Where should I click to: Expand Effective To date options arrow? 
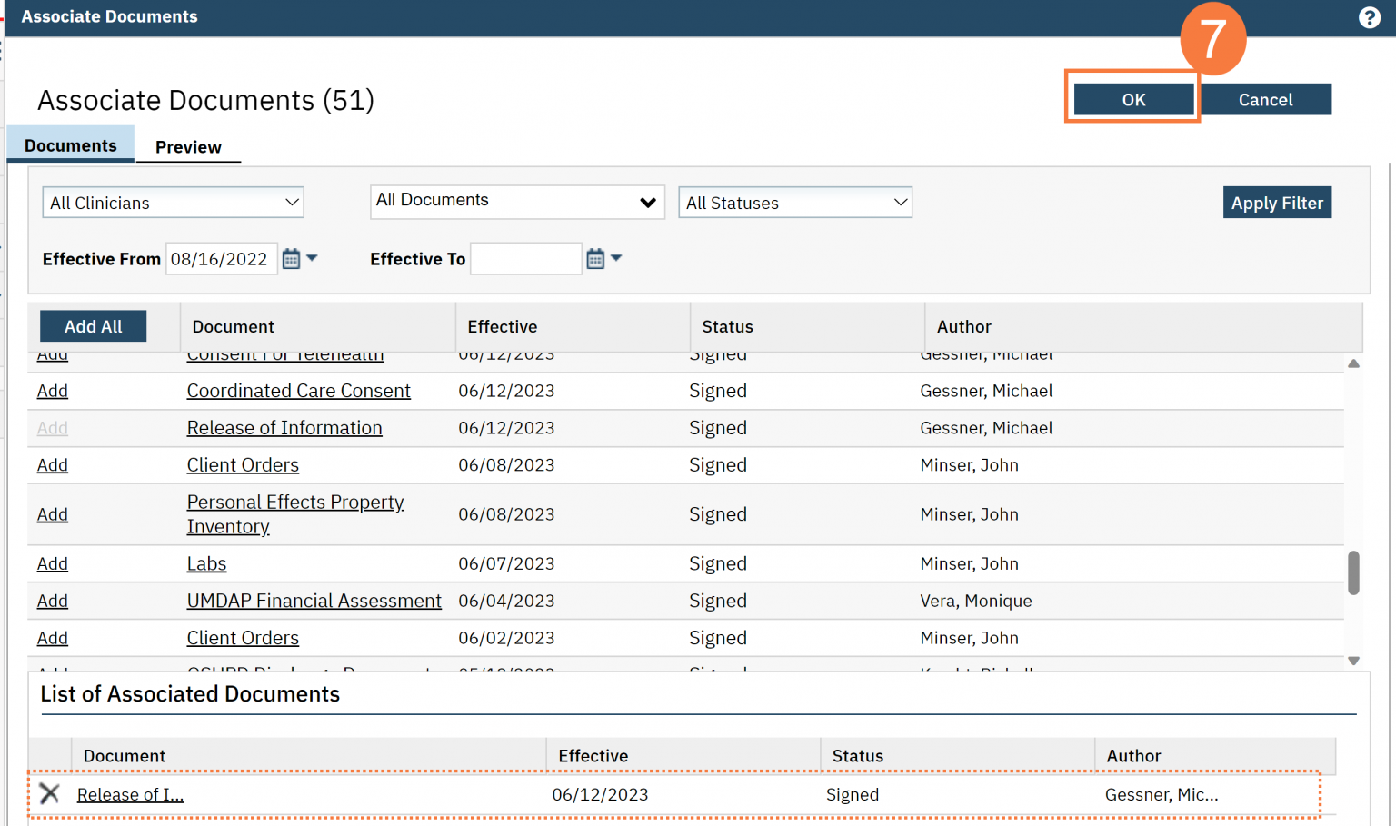(x=616, y=258)
